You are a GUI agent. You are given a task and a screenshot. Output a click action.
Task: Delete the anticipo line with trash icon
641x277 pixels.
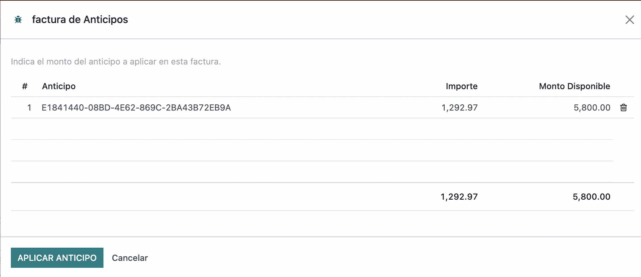tap(623, 107)
